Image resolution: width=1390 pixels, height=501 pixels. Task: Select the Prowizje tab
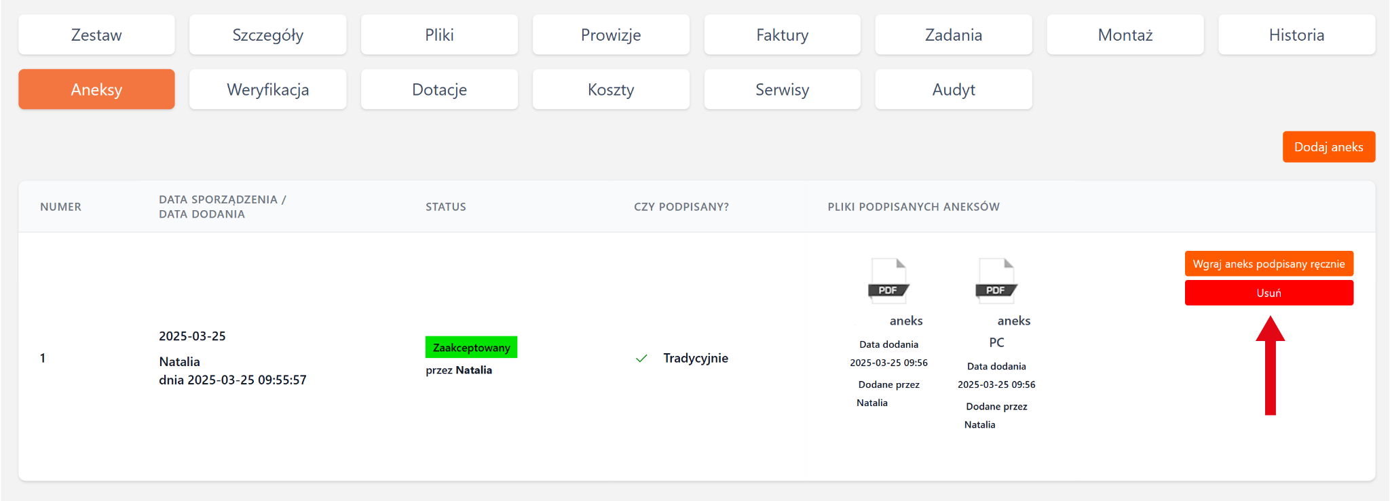(x=611, y=35)
